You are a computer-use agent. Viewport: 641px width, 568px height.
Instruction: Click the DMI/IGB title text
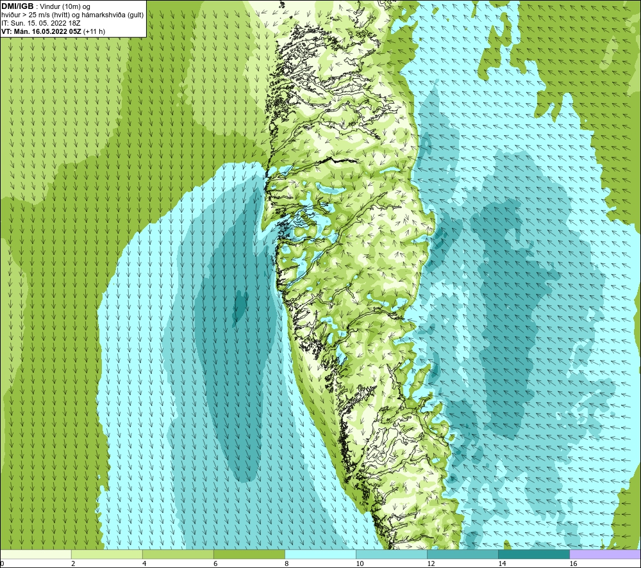(x=17, y=6)
